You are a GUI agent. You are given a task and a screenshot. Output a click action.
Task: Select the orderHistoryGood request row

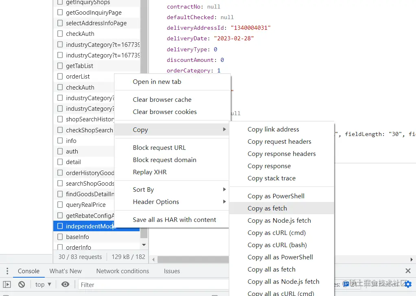pos(84,173)
